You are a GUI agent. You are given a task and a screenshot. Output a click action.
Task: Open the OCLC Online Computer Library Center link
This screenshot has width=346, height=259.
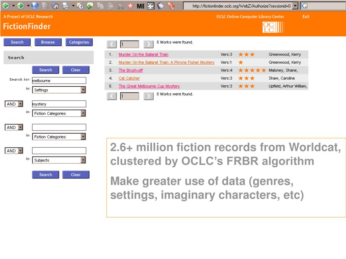click(250, 17)
